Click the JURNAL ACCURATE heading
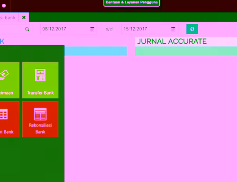Screen dimensions: 237x182 point(172,41)
